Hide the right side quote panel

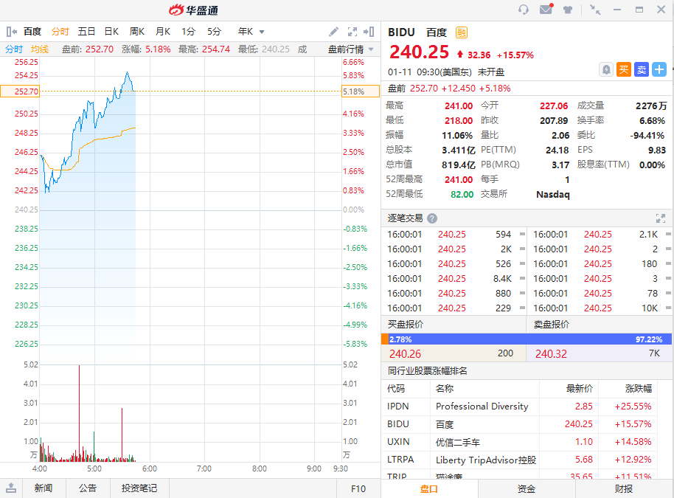tap(369, 32)
